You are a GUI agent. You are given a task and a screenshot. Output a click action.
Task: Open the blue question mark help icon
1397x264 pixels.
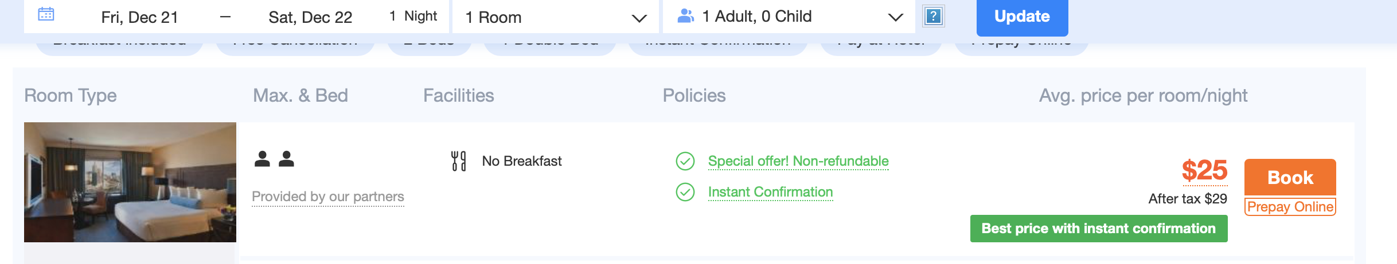[x=934, y=16]
